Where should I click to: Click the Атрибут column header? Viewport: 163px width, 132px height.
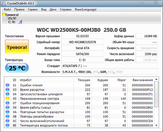pyautogui.click(x=46, y=80)
